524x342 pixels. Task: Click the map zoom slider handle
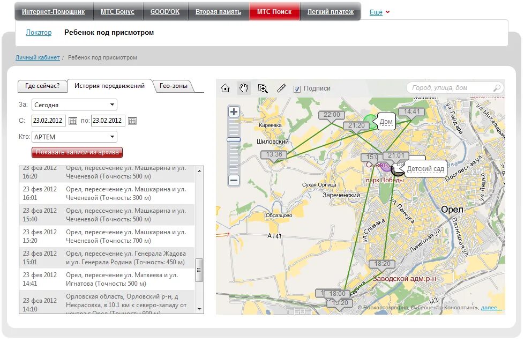pos(234,139)
